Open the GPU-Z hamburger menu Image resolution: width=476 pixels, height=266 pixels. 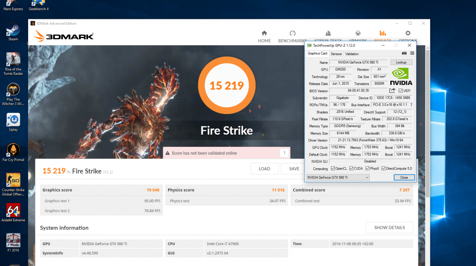(x=412, y=53)
